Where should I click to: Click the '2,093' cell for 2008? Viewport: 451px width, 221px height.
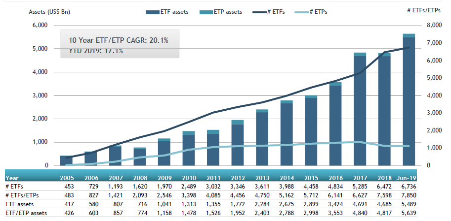tap(140, 195)
